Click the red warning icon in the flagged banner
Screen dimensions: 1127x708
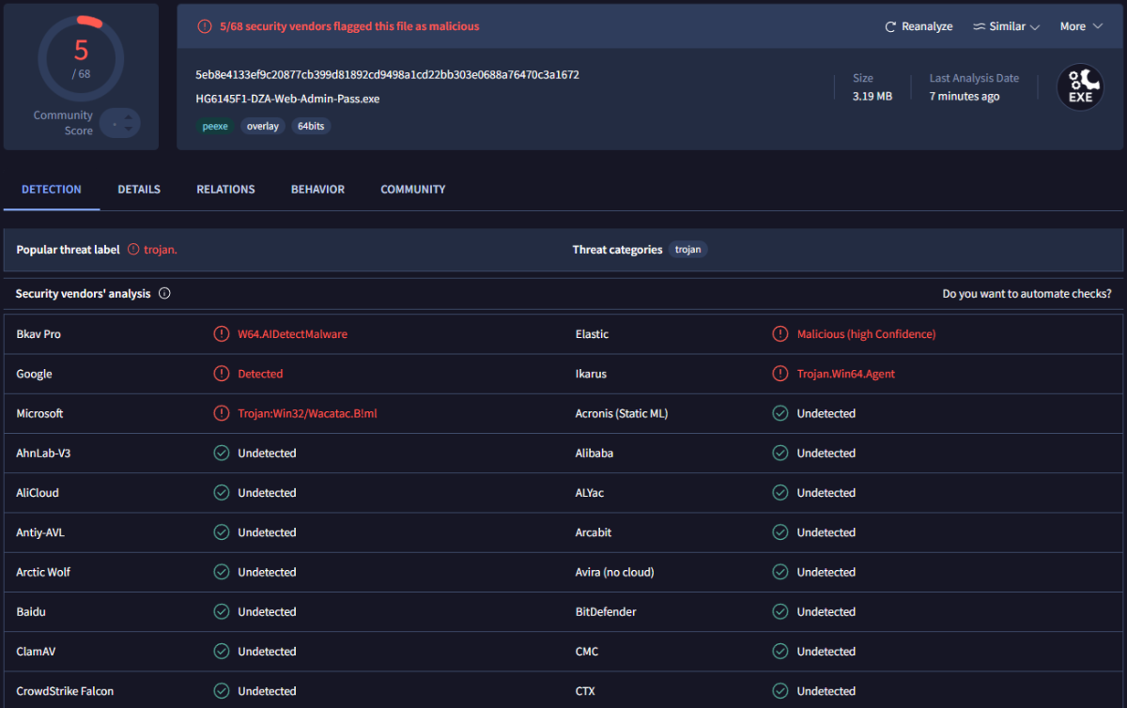click(205, 27)
